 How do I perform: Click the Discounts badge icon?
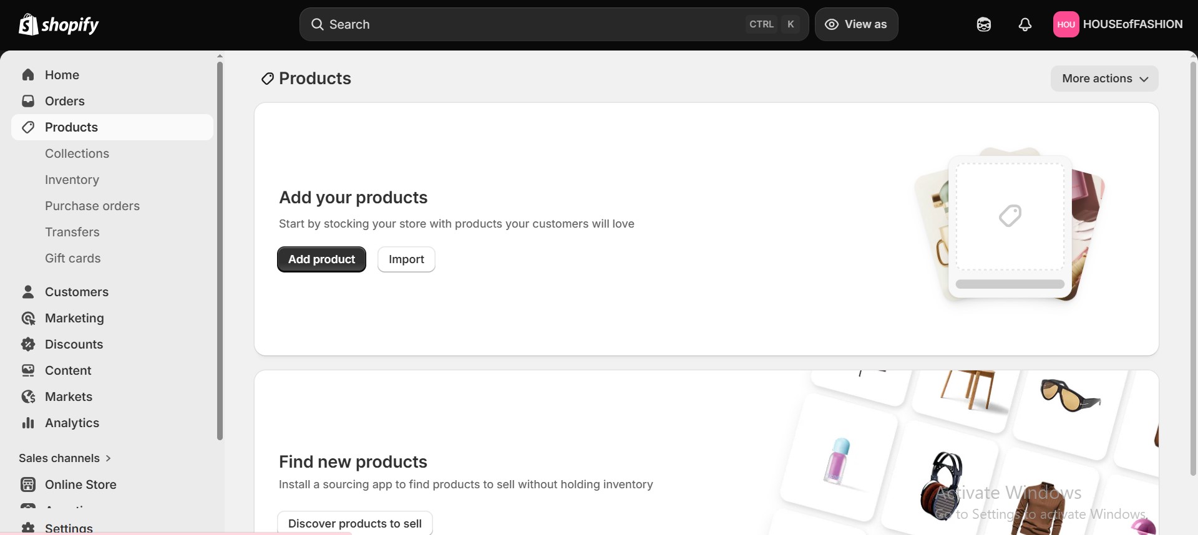tap(28, 344)
